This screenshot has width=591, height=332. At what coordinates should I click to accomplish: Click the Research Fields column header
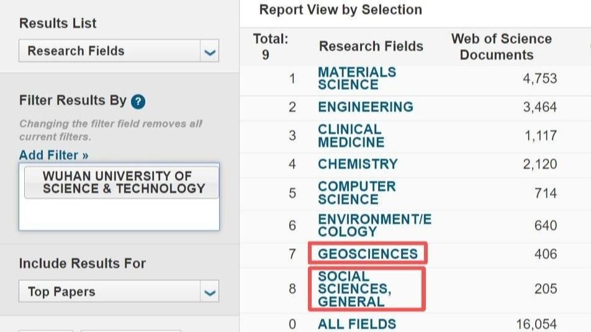(371, 47)
